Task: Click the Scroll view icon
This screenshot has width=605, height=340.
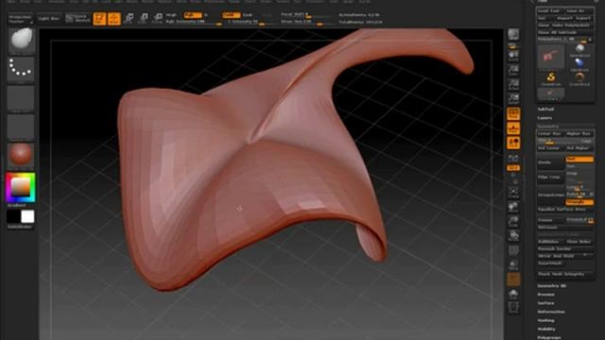Action: click(513, 56)
